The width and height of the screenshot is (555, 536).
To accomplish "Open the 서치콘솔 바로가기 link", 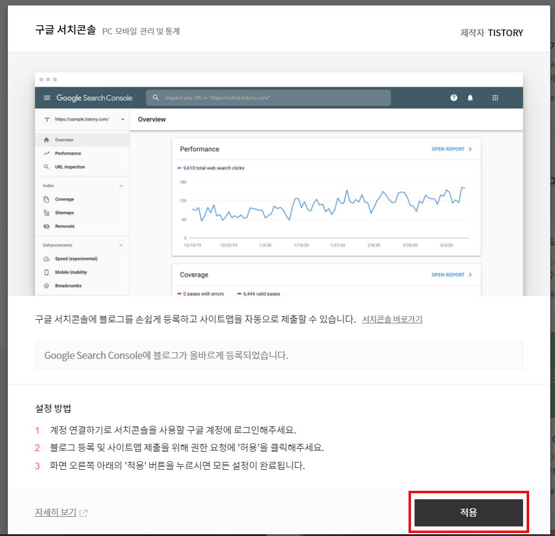I will (392, 319).
